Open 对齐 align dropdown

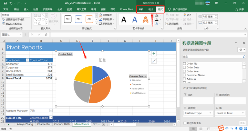click(188, 15)
